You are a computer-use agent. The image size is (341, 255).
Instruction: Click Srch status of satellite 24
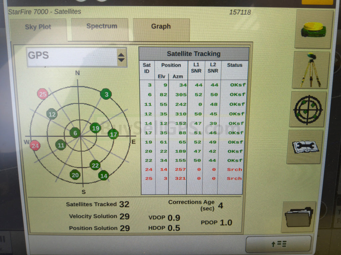[x=234, y=169]
